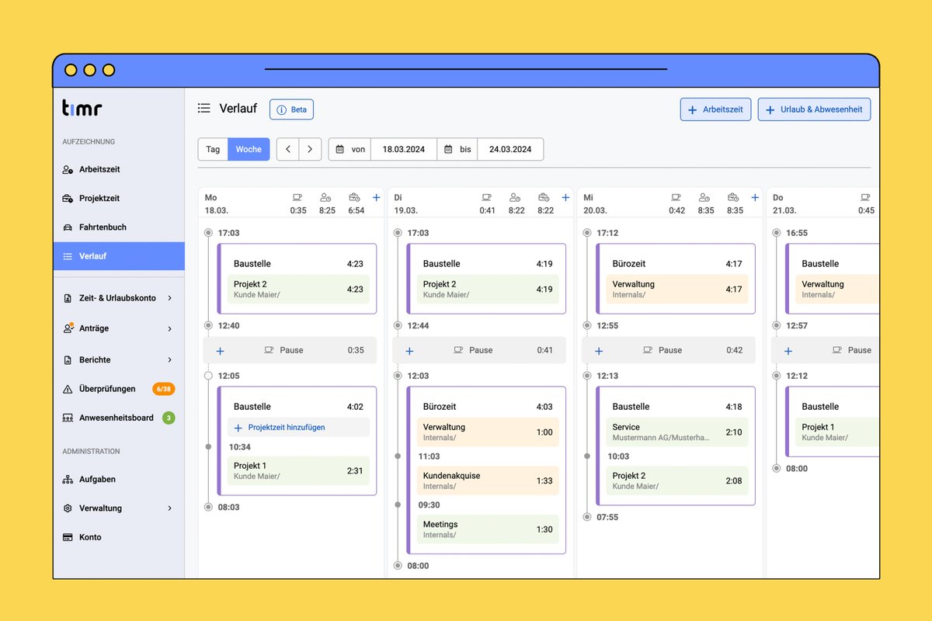Click Wednesday's working time person icon
The image size is (932, 621).
tap(704, 198)
